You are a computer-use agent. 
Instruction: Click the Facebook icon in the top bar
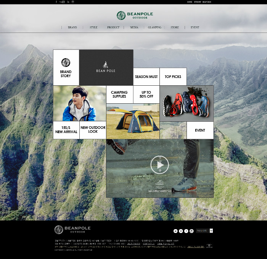pos(56,2)
